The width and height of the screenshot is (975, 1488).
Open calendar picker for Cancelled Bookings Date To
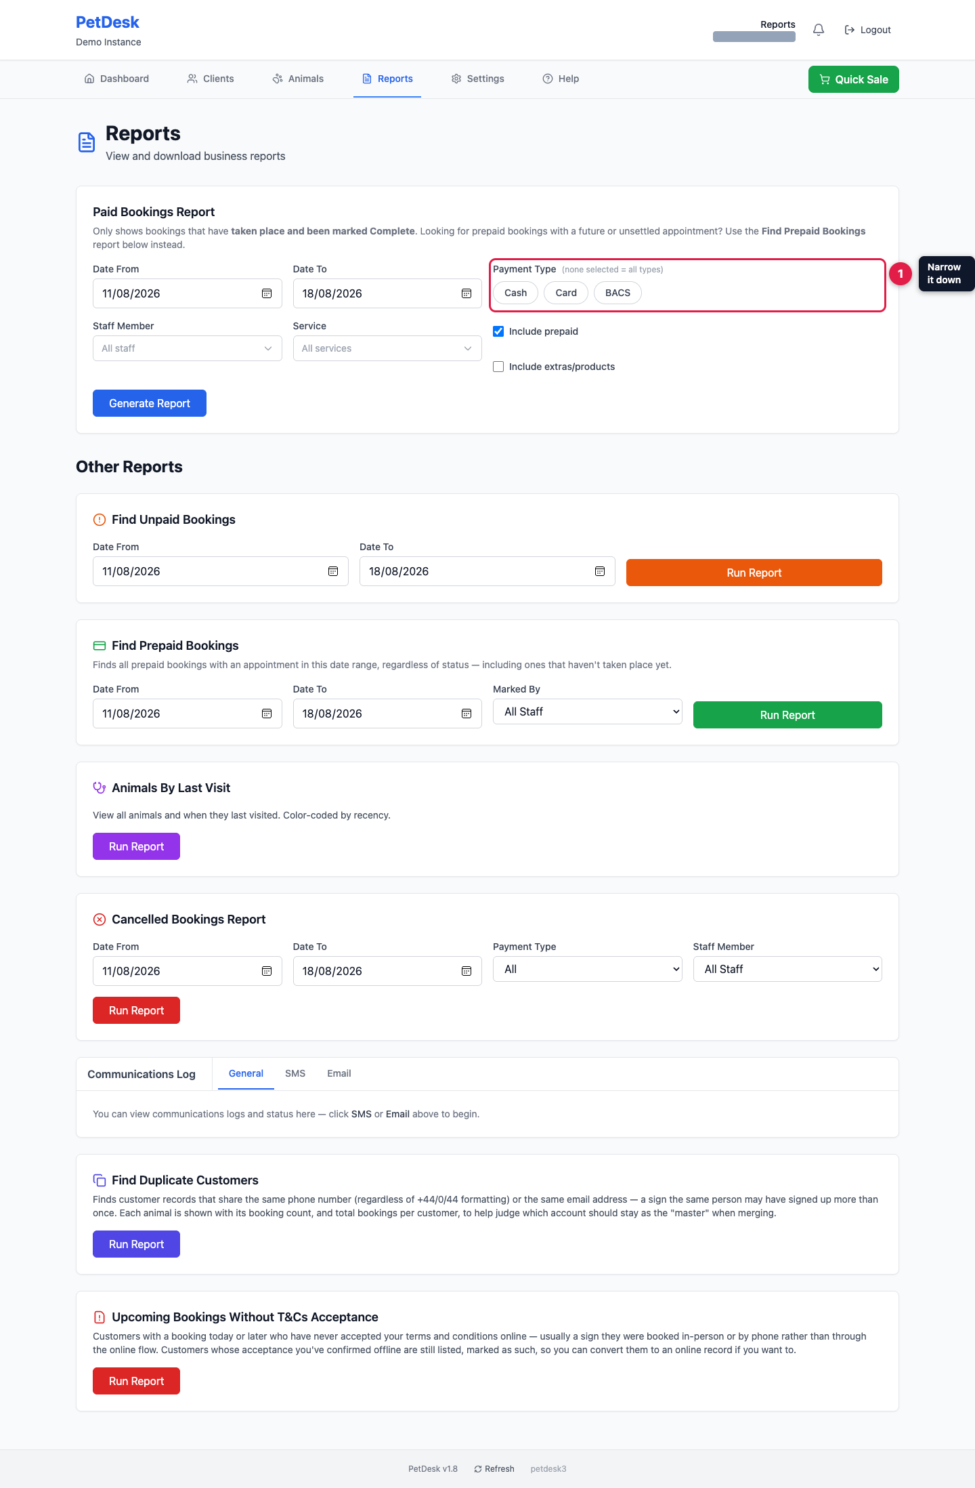(467, 971)
